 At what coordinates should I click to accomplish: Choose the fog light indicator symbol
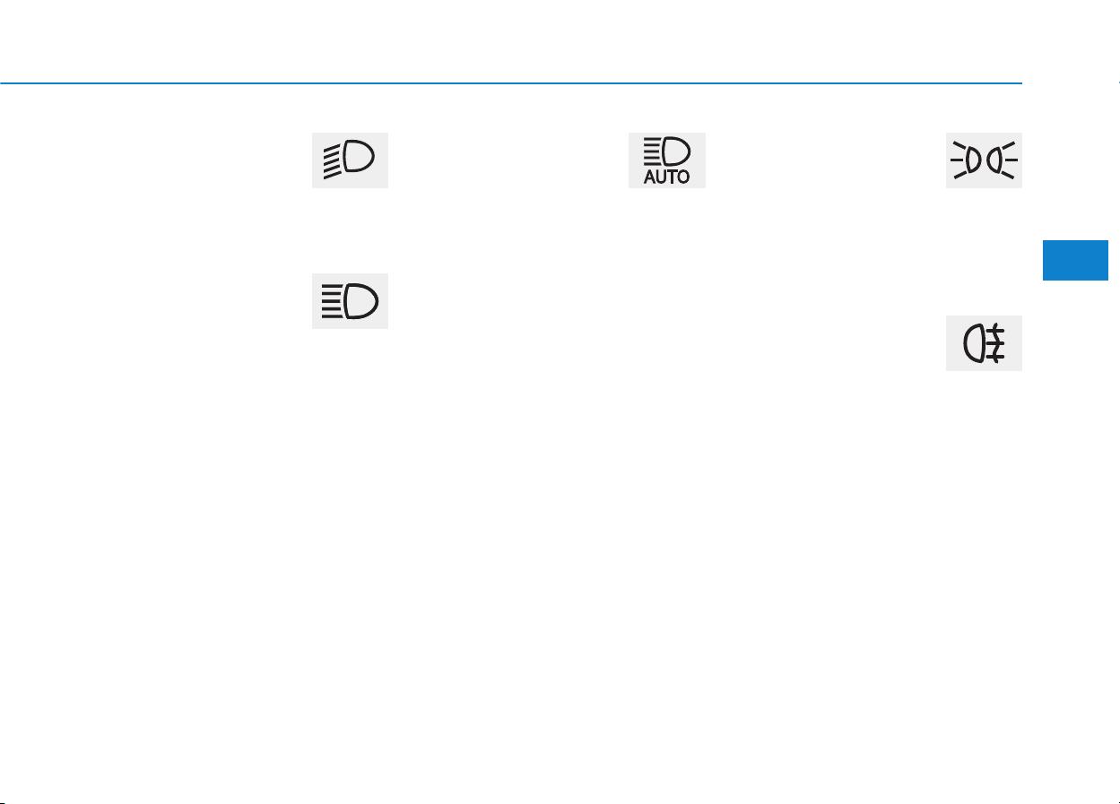[x=984, y=343]
